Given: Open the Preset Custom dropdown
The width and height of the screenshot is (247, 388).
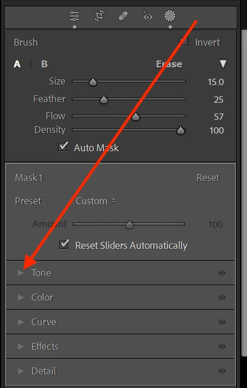Looking at the screenshot, I should [x=95, y=201].
